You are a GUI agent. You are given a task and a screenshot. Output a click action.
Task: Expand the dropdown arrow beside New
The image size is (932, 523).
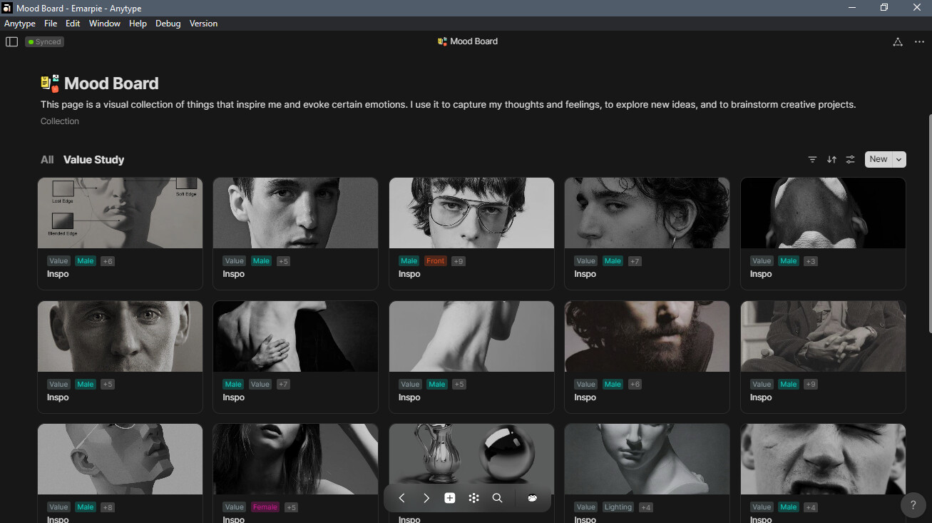[x=898, y=160]
